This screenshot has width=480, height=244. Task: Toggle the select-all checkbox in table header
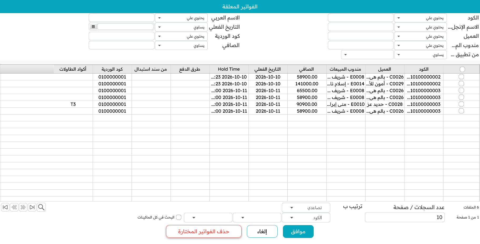462,69
